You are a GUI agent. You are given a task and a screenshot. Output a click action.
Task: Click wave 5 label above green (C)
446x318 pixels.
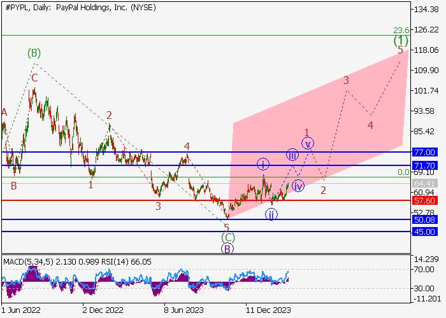coord(226,228)
